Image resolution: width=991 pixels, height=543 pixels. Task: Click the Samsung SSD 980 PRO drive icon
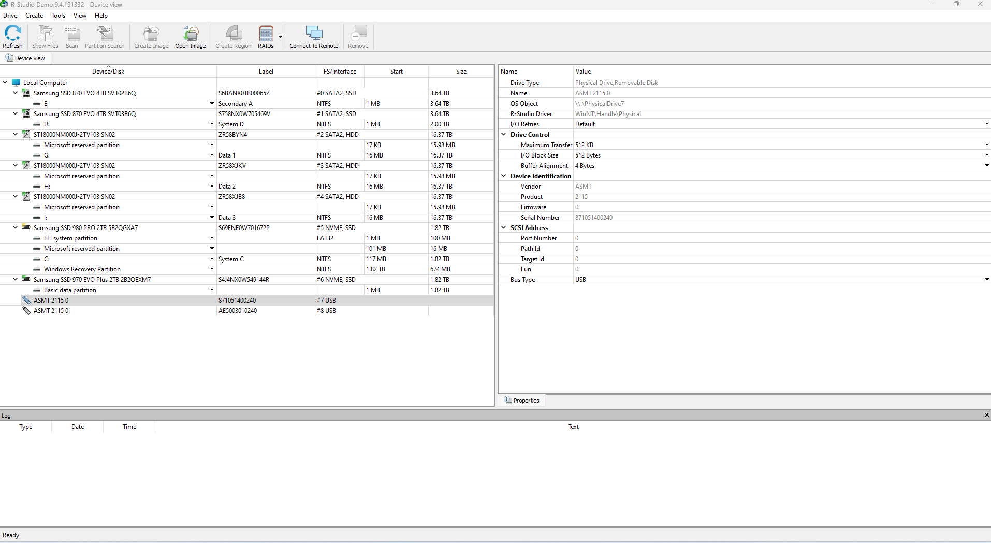click(x=26, y=227)
